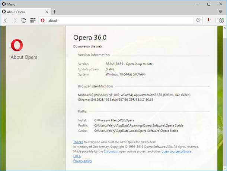Minimize the Opera window
This screenshot has width=227, height=171.
click(x=197, y=4)
